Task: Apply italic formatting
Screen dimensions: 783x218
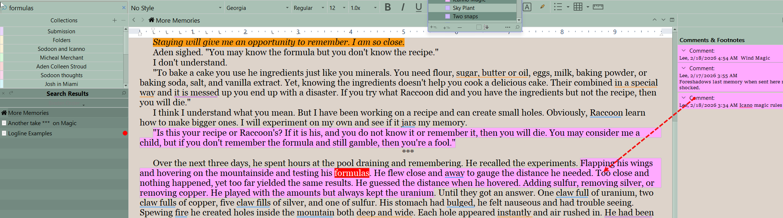Action: pos(403,7)
